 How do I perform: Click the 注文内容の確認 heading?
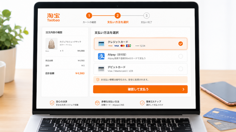click(54, 32)
